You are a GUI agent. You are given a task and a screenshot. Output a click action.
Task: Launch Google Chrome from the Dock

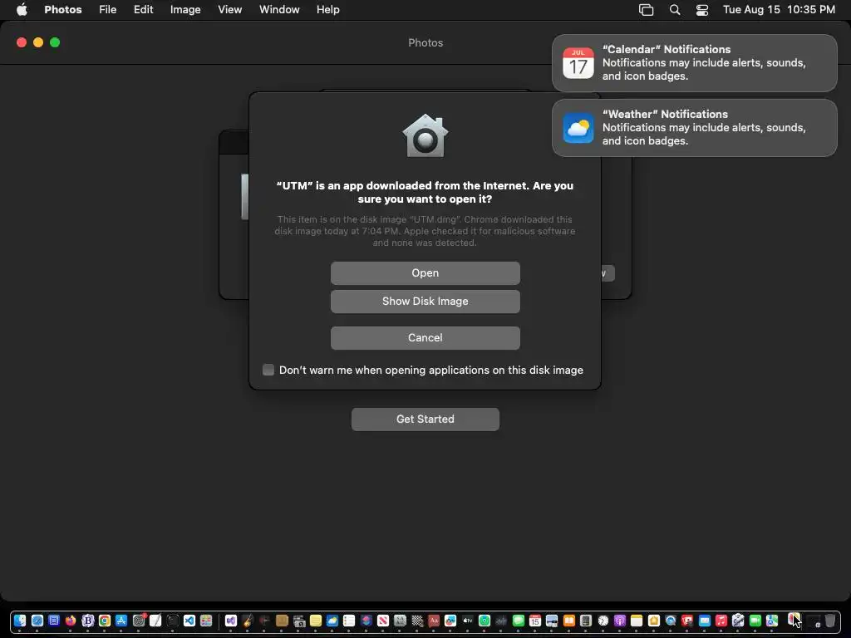pos(105,621)
